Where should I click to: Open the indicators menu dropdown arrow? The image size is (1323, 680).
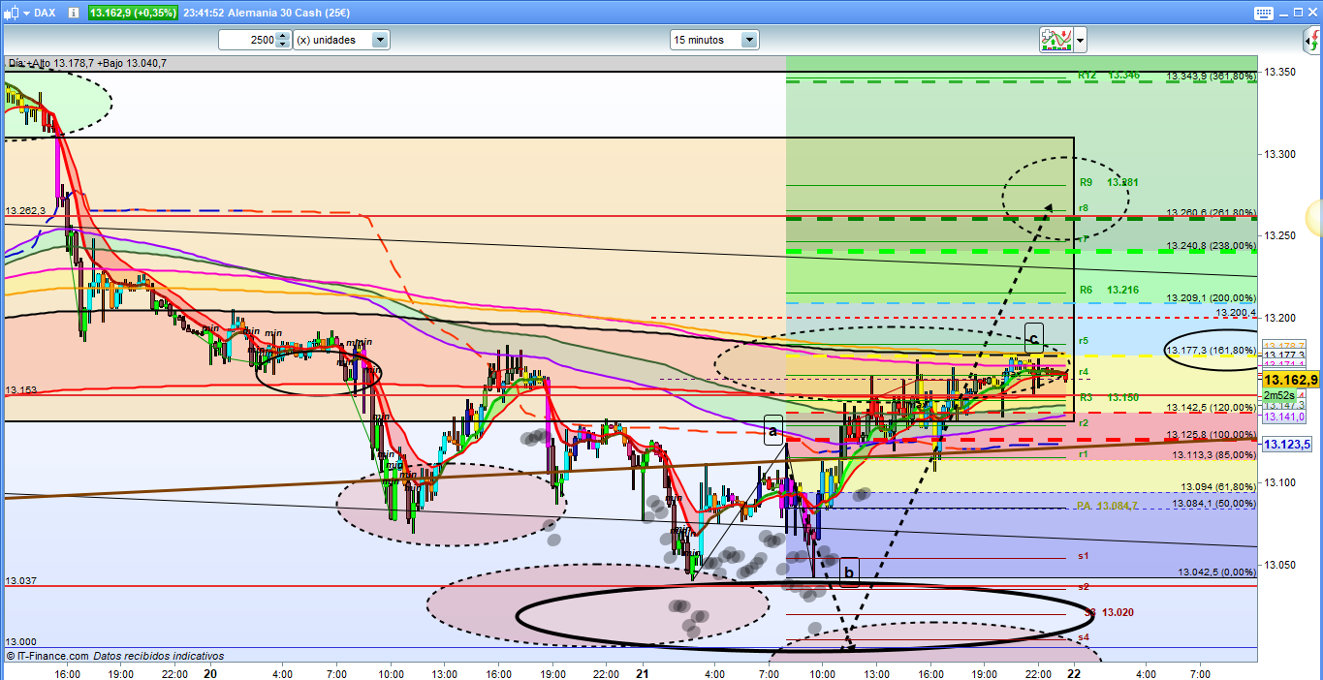[x=1080, y=40]
